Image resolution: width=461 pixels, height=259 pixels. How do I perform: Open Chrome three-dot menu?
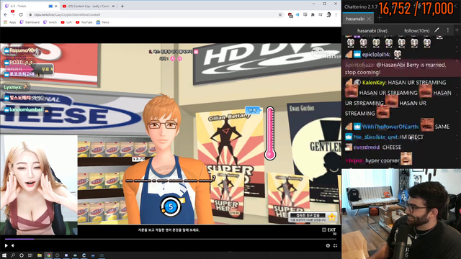[x=336, y=14]
